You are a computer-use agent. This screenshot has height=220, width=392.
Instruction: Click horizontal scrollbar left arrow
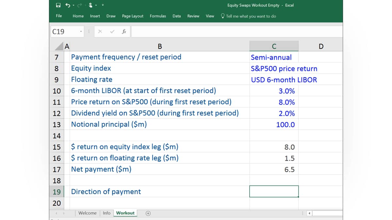[309, 213]
